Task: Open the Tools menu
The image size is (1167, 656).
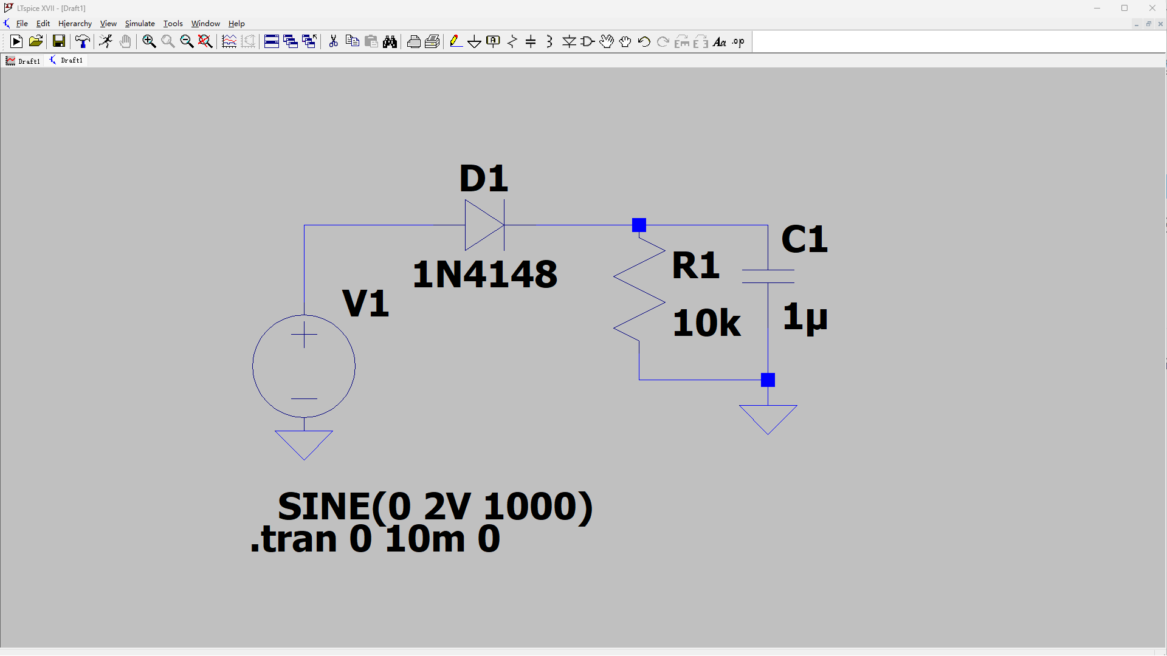Action: [x=173, y=24]
